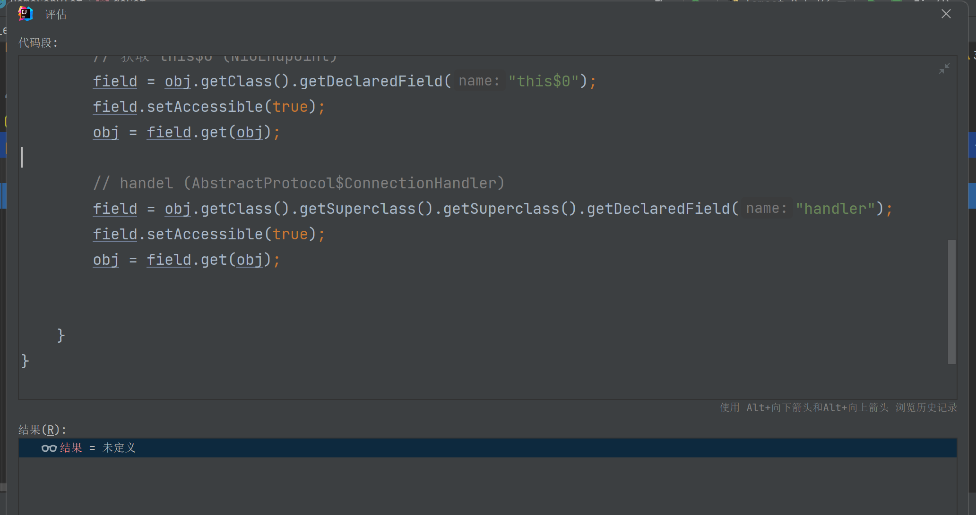Click the 结果(R): label

pyautogui.click(x=43, y=430)
